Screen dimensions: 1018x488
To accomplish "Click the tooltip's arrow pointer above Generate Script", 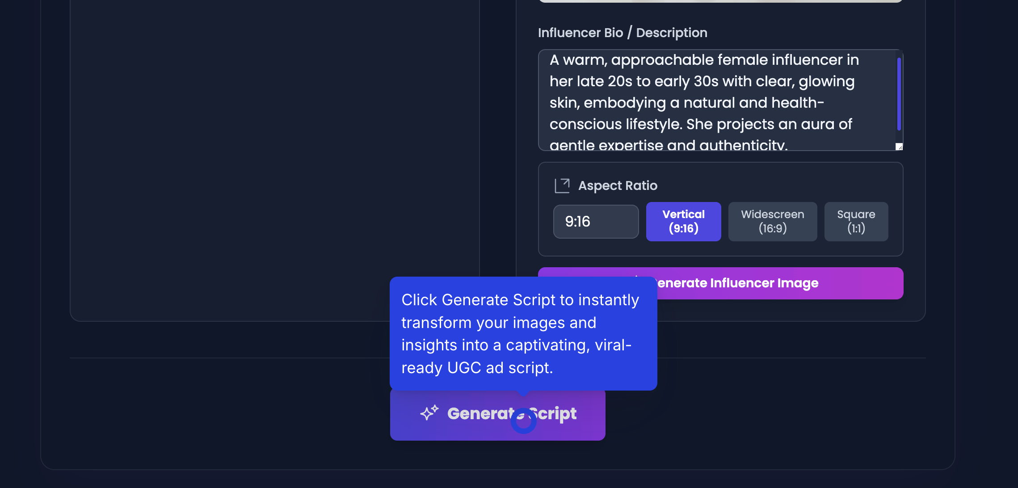I will [523, 393].
